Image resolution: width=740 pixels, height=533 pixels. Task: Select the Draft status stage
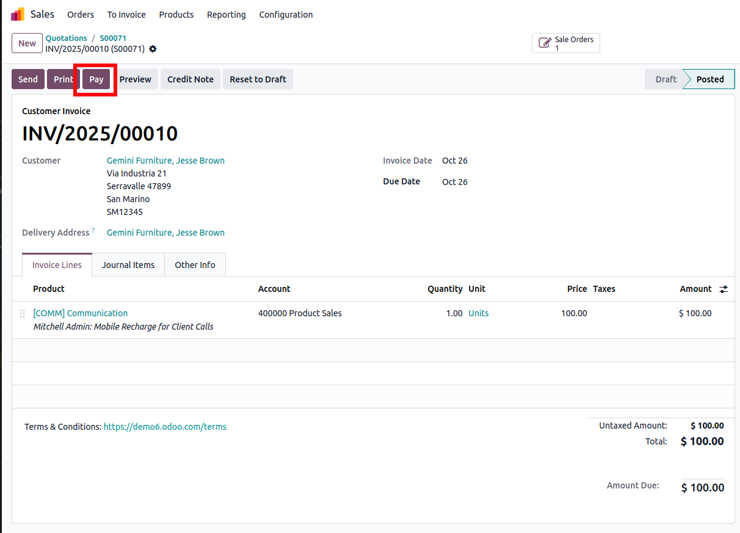(x=666, y=79)
